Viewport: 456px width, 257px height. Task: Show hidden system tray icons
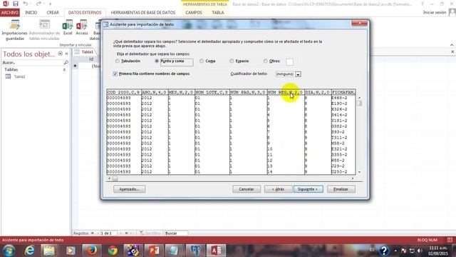coord(395,251)
